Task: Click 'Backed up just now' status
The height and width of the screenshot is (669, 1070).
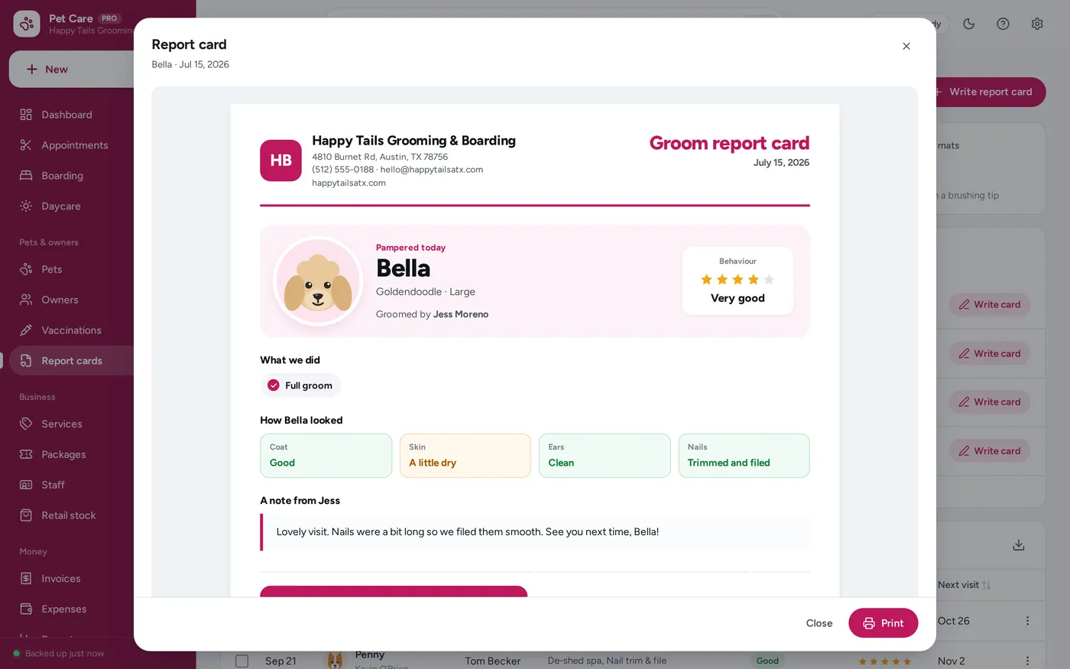Action: click(59, 654)
